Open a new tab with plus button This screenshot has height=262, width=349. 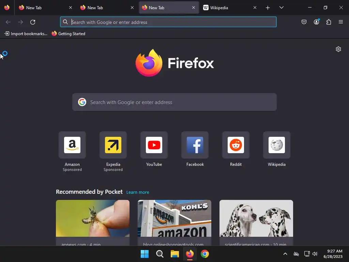[268, 8]
